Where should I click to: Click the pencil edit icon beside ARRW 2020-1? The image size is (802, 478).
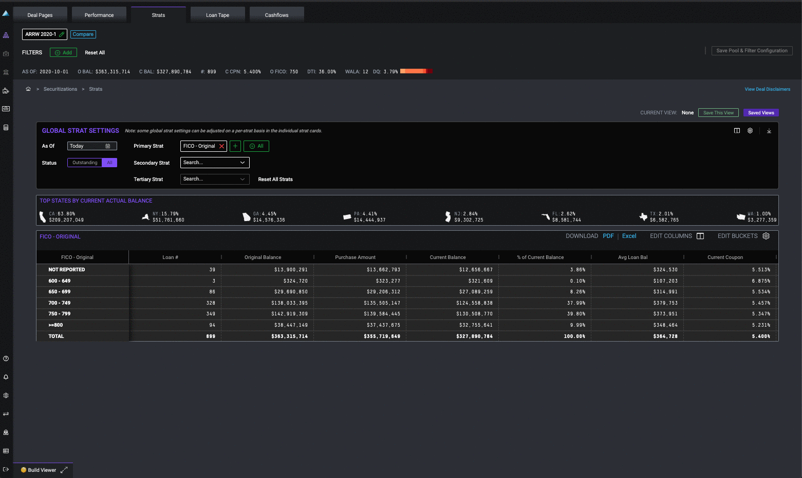point(62,34)
